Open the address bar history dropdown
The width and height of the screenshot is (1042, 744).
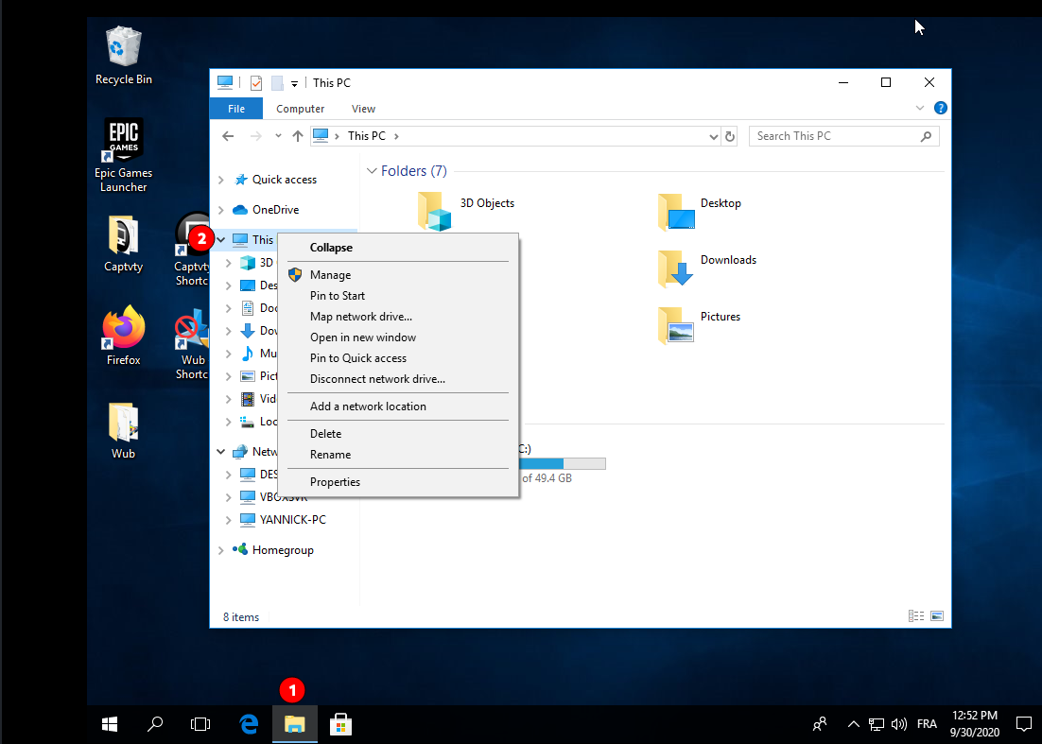tap(713, 136)
